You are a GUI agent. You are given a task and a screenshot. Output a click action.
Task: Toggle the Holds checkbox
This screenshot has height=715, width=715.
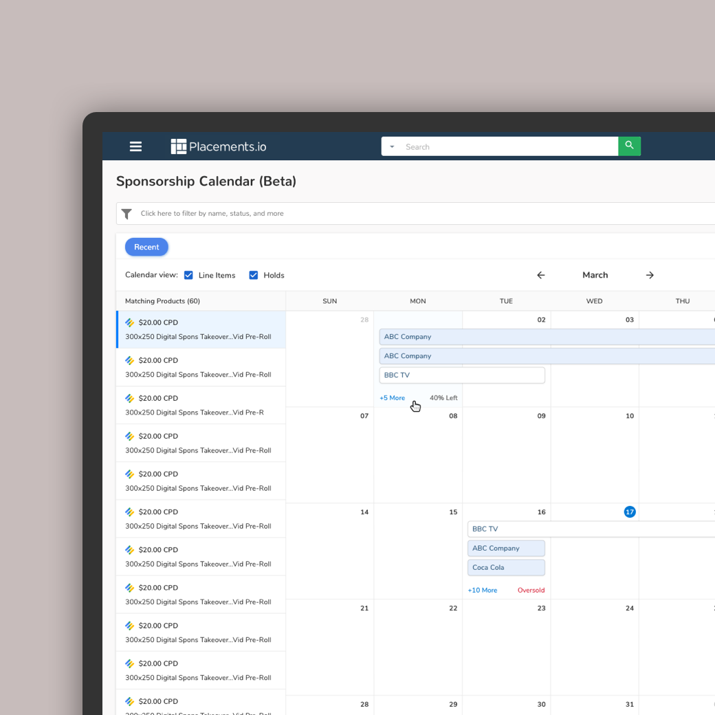pos(253,275)
